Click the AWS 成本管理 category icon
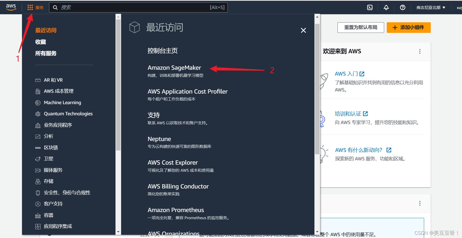 [38, 91]
